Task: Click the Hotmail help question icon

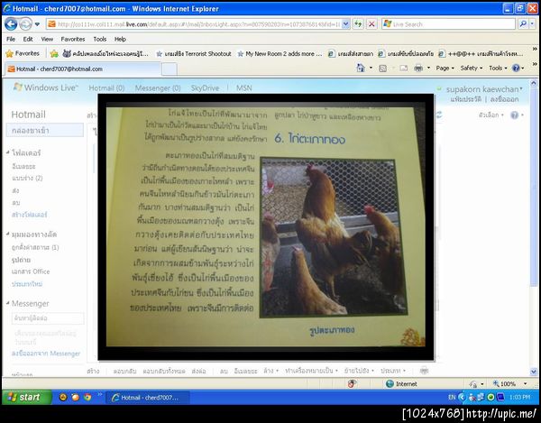Action: [x=515, y=115]
